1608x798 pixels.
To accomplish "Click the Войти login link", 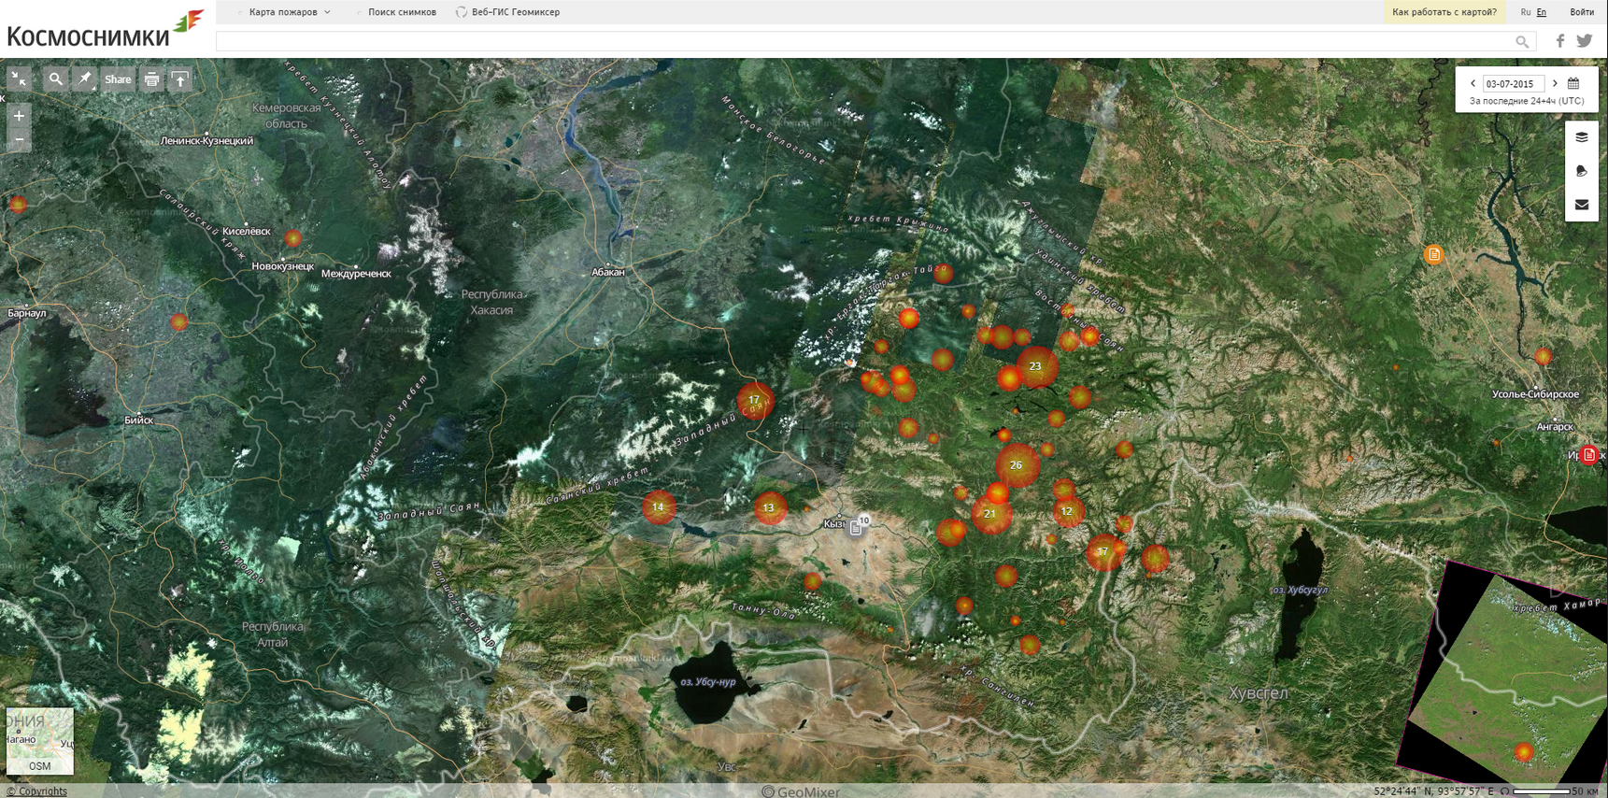I will tap(1581, 12).
